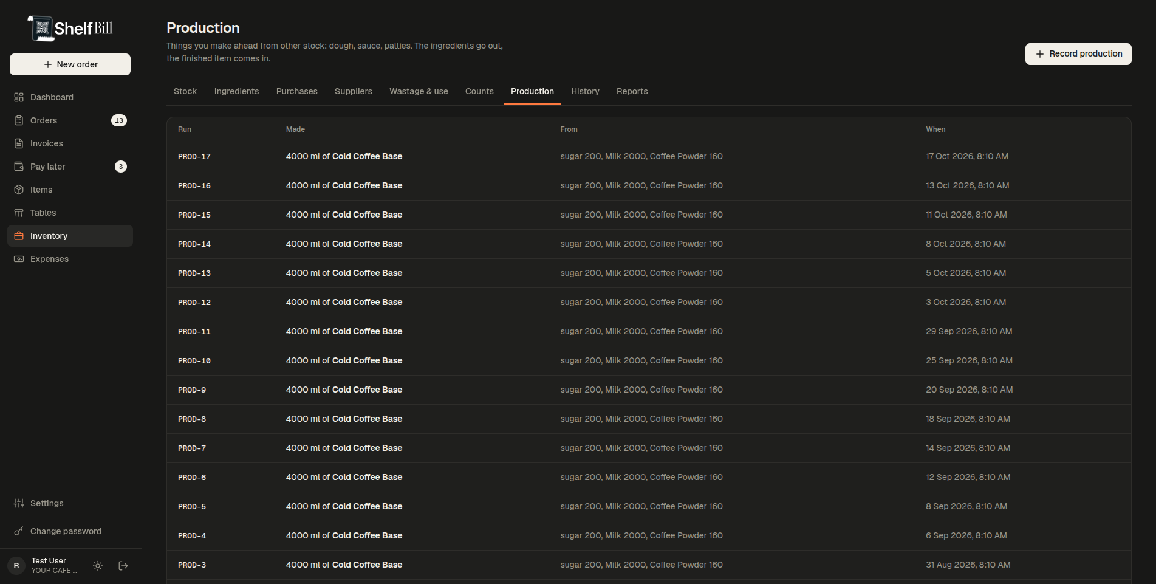Open the Purchases tab
Viewport: 1156px width, 584px height.
[297, 91]
